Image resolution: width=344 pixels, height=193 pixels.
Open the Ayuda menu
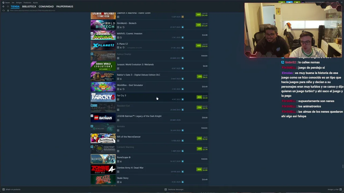click(35, 3)
